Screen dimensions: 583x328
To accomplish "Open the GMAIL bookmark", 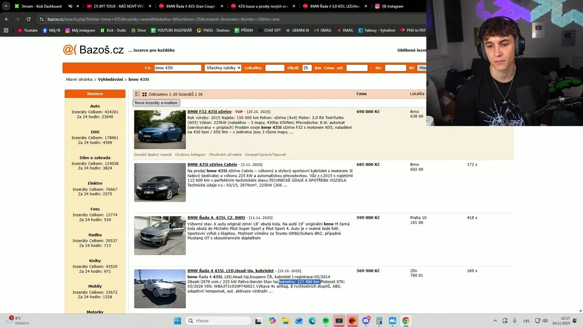I will [323, 31].
